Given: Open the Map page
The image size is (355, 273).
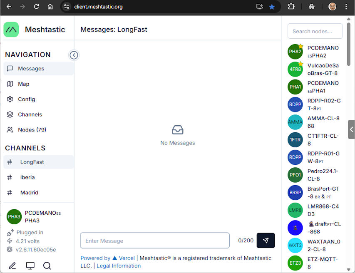Looking at the screenshot, I should pos(38,84).
